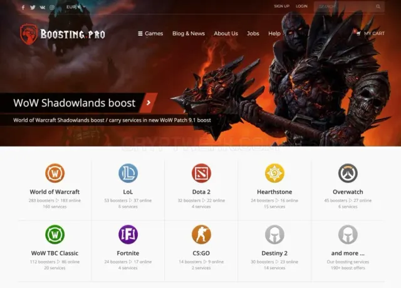Open the Overwatch title link
401x288 pixels.
point(348,192)
